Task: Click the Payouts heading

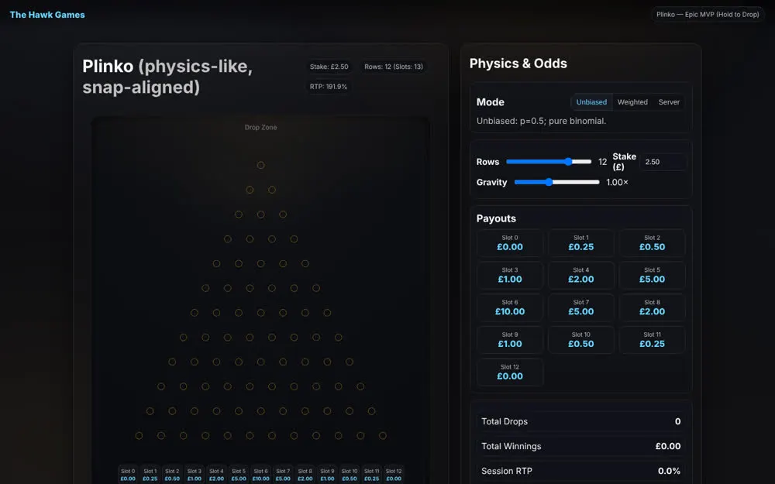Action: [x=496, y=219]
